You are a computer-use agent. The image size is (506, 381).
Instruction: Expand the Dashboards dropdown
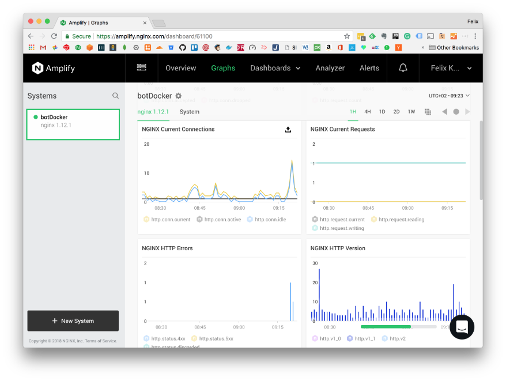(x=275, y=68)
